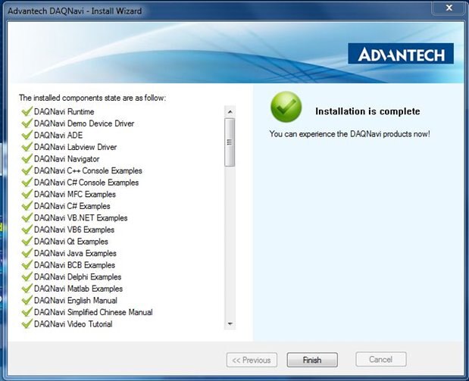Click the checkmark beside DAQNavi Labview Driver

click(27, 146)
